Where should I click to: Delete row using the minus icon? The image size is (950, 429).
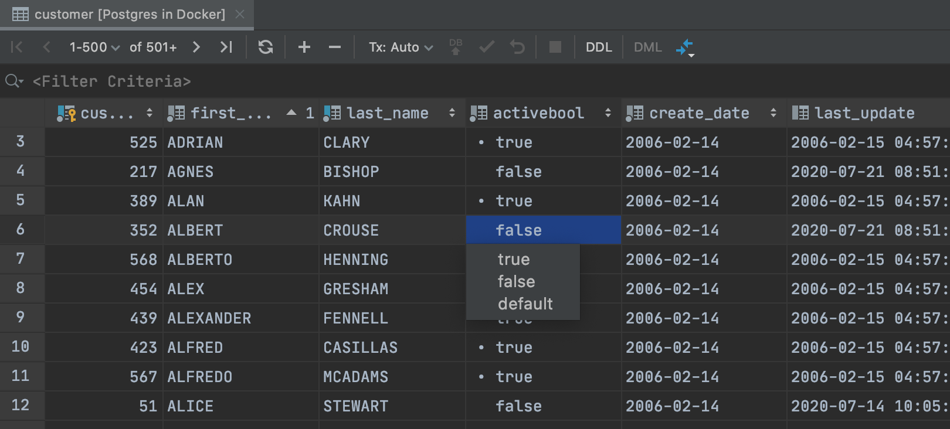pyautogui.click(x=334, y=47)
